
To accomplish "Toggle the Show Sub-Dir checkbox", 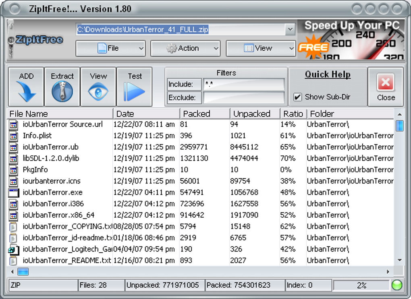I will 297,97.
